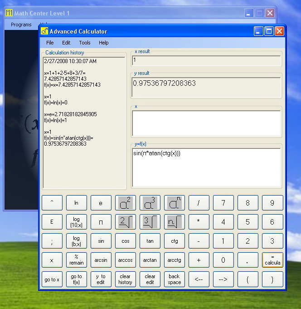Screen dimensions: 301x309
Task: Click the log (b;x) button
Action: (x=76, y=241)
